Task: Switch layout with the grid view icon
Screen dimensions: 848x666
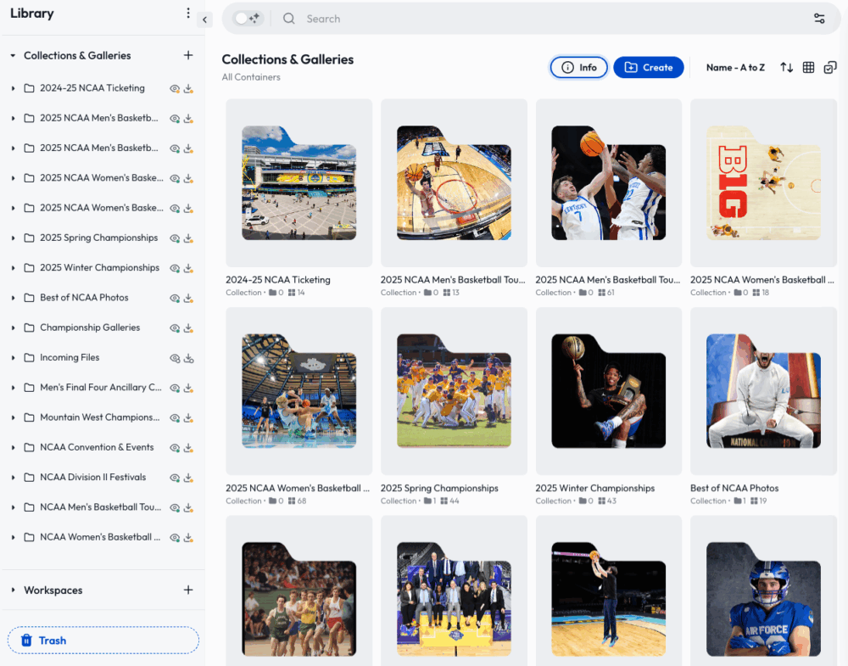Action: point(808,68)
